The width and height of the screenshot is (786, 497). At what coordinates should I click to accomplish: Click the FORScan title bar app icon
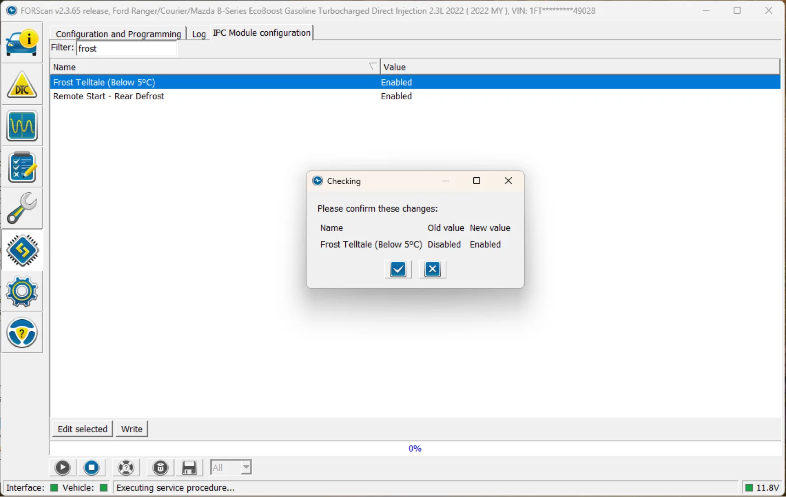11,11
